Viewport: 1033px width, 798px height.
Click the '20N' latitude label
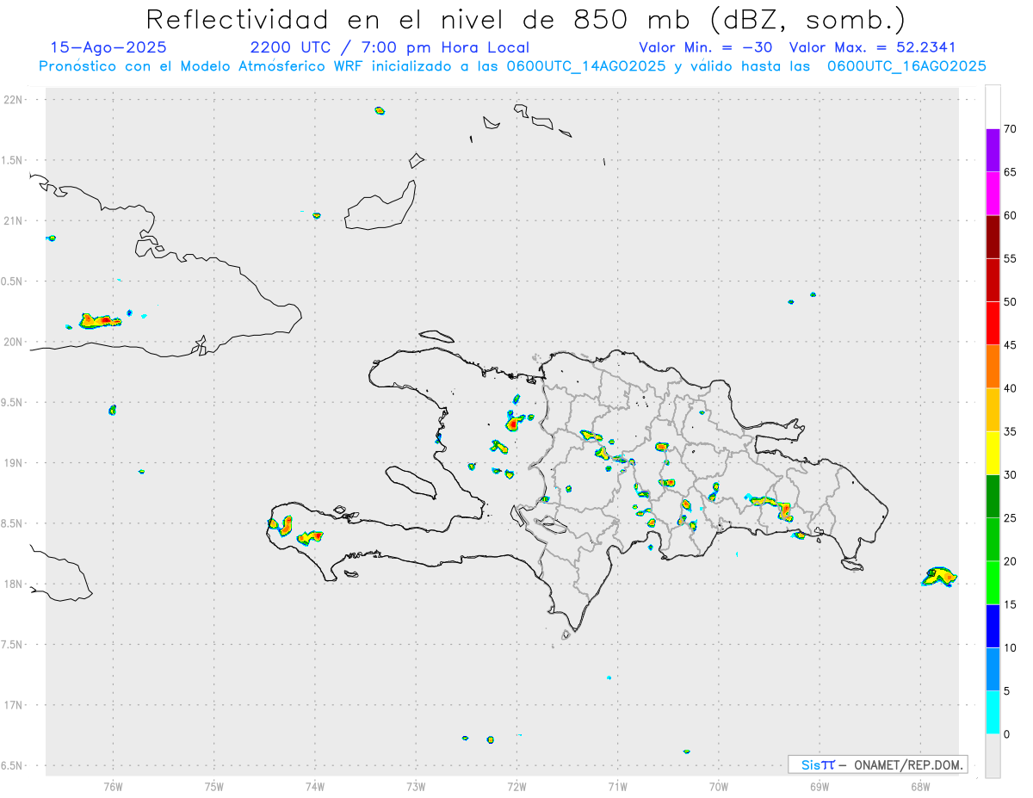(x=15, y=342)
